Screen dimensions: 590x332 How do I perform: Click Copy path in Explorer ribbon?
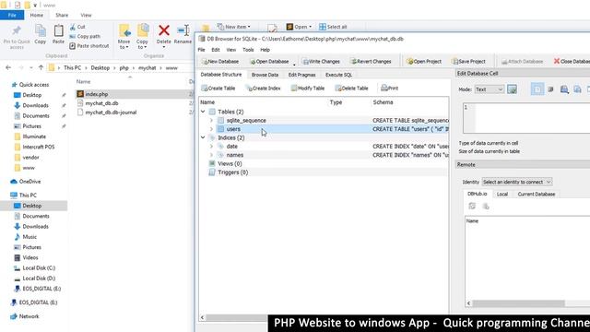click(85, 37)
